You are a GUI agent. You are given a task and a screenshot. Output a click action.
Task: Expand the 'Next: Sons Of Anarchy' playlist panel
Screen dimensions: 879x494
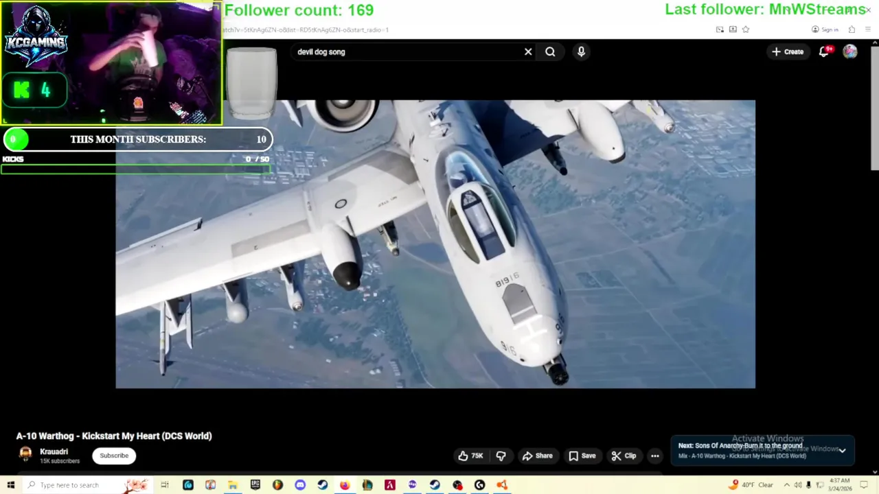[842, 451]
